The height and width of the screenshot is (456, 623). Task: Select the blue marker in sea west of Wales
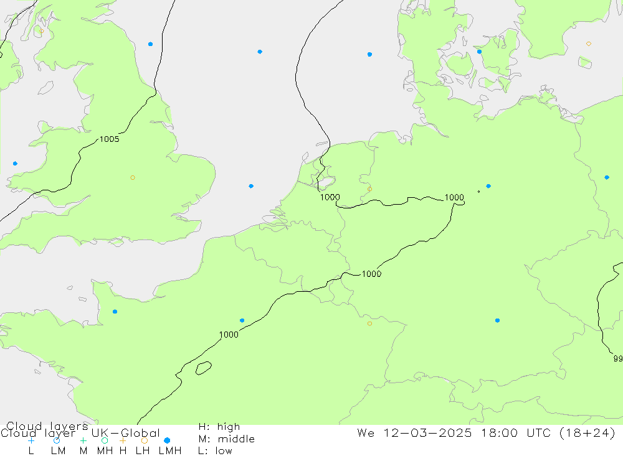(15, 164)
